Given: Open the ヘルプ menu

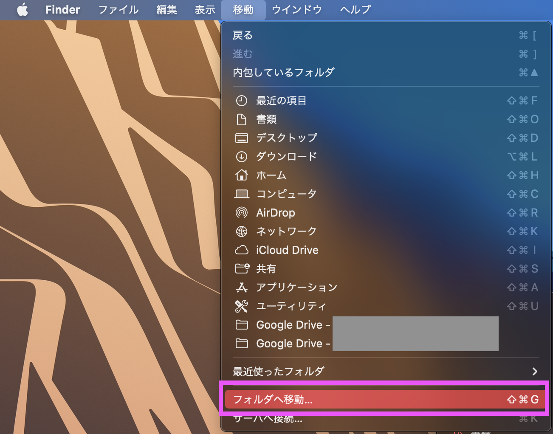Looking at the screenshot, I should pos(355,10).
